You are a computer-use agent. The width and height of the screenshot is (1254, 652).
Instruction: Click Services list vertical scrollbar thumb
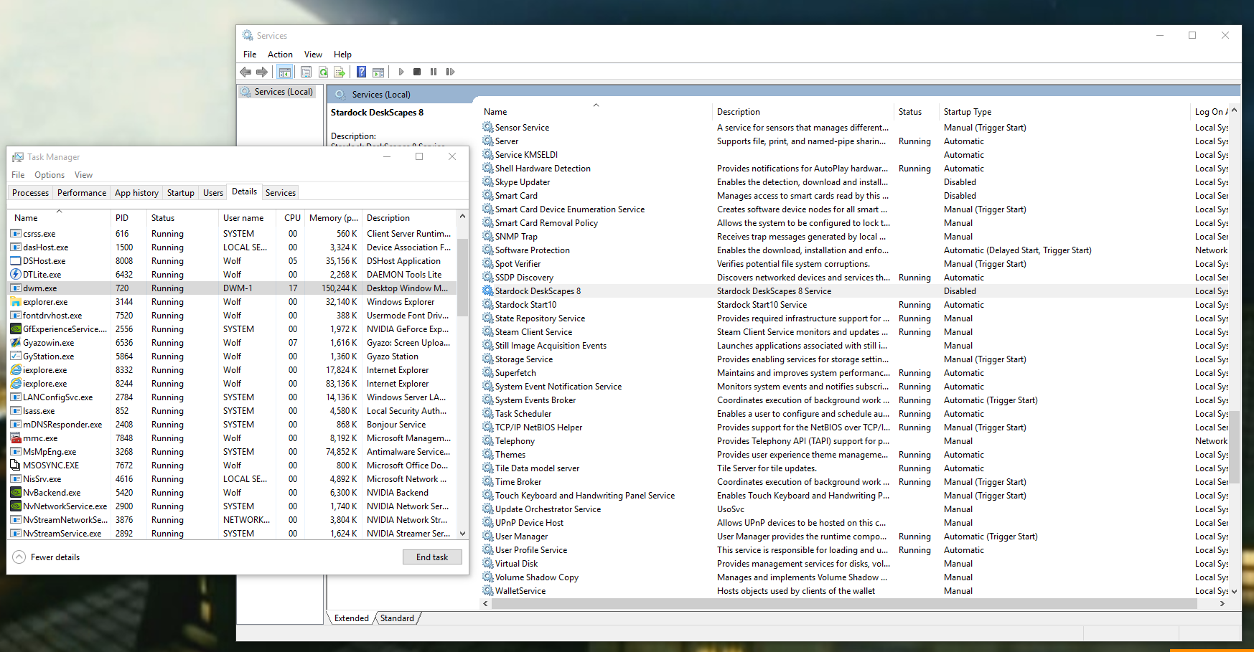pyautogui.click(x=1235, y=446)
